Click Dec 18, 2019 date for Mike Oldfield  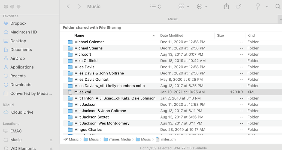coord(183,61)
